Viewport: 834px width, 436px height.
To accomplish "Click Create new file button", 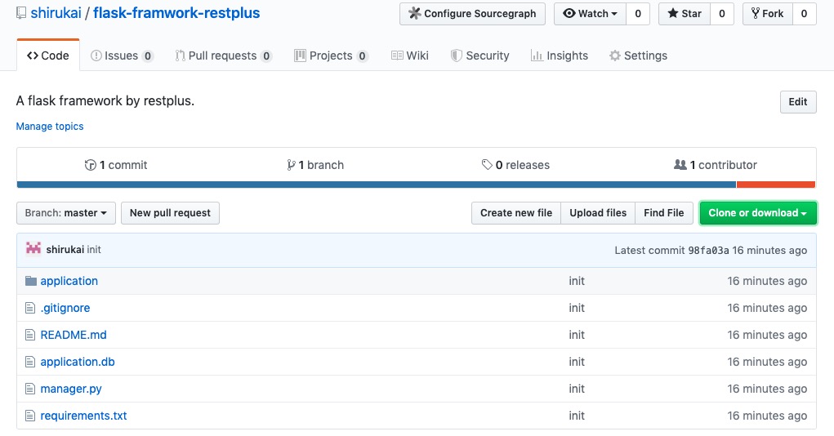I will click(x=516, y=212).
